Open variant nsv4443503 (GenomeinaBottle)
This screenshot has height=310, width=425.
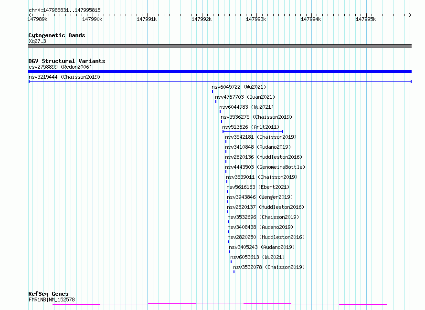click(x=265, y=167)
